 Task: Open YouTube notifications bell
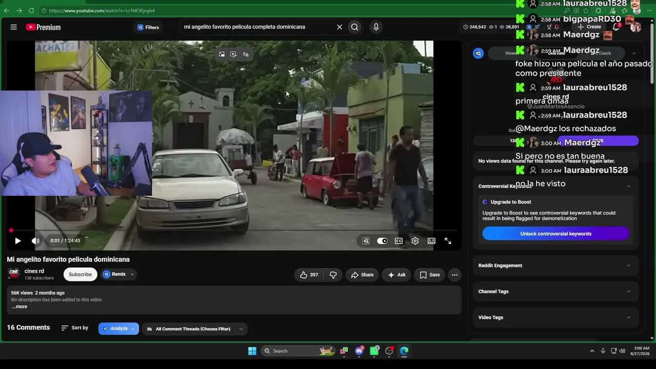pos(617,27)
